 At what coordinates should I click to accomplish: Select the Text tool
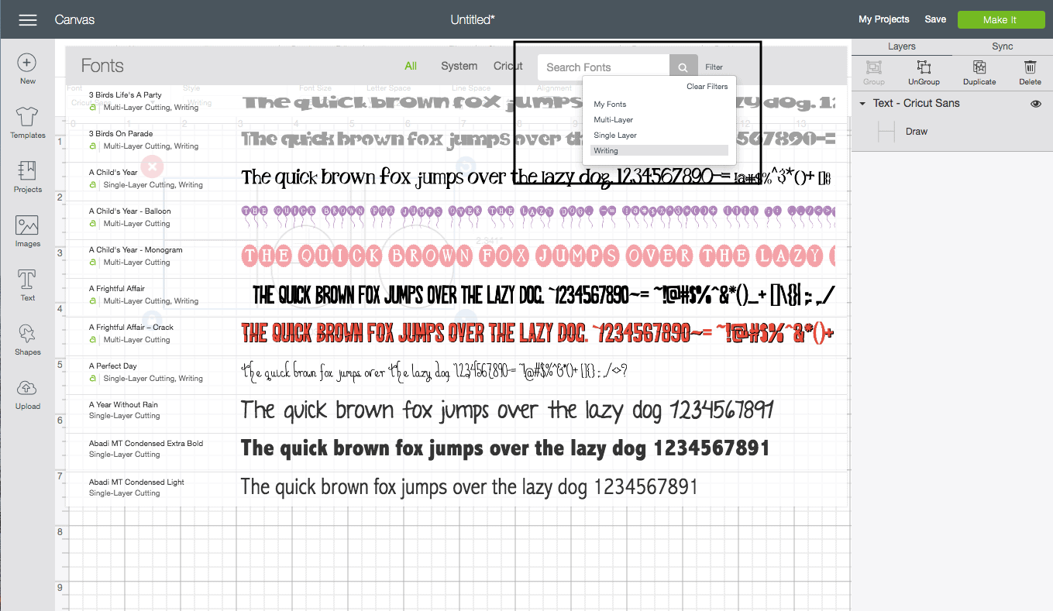coord(27,280)
